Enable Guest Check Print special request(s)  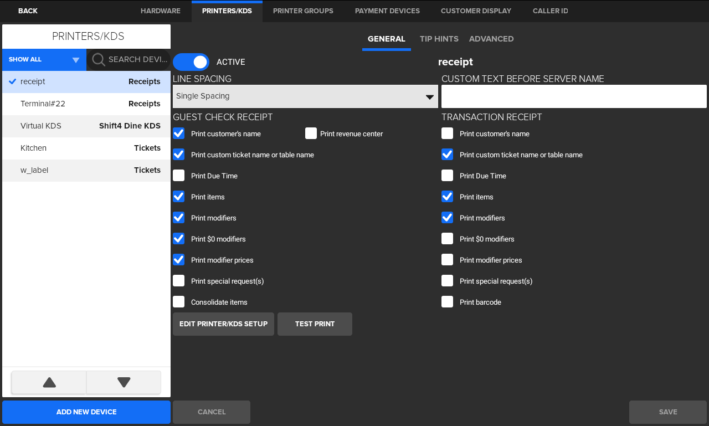(x=178, y=281)
